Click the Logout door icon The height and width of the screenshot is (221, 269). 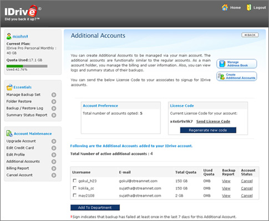[x=249, y=7]
